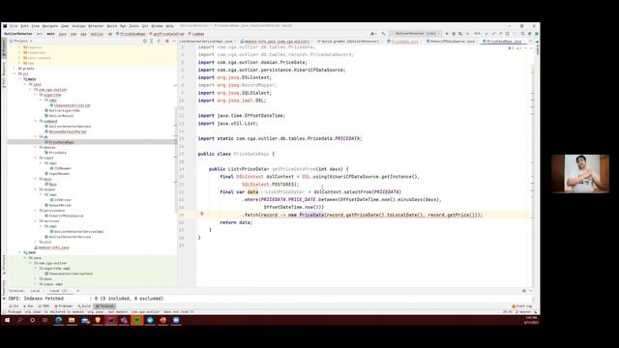Expand the gradle folder in project tree
The height and width of the screenshot is (348, 619).
[15, 69]
